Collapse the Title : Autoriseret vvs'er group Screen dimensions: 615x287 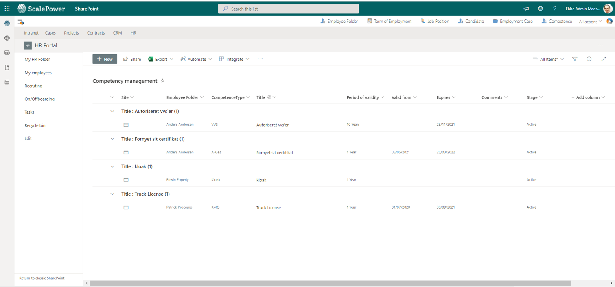click(x=112, y=111)
